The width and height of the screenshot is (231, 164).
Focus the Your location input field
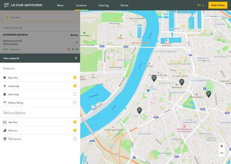click(x=40, y=17)
